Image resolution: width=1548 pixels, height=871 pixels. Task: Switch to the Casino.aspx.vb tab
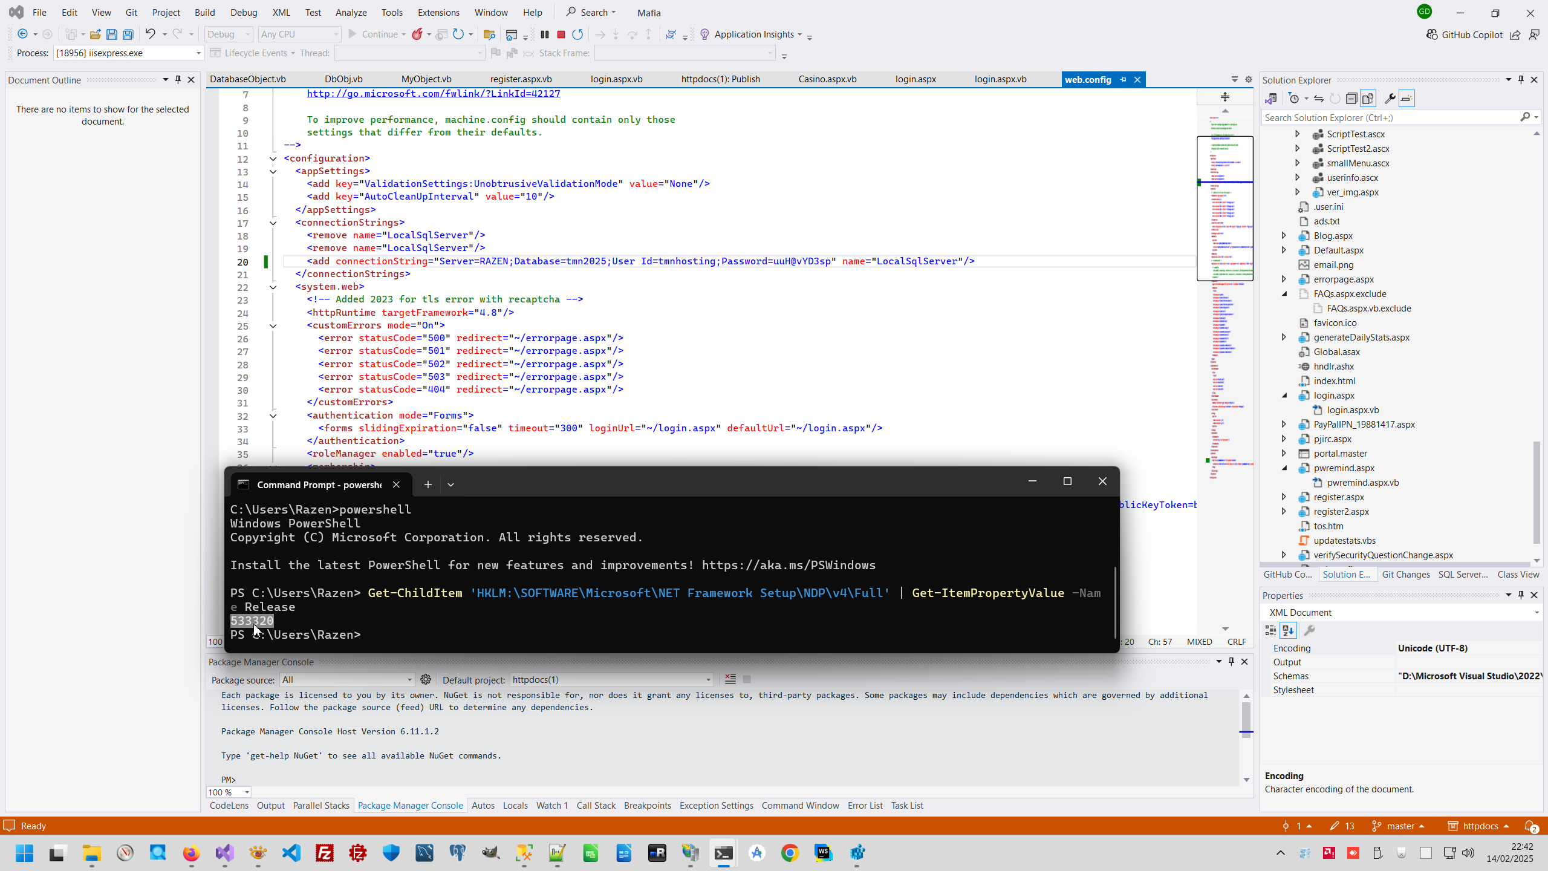click(827, 79)
